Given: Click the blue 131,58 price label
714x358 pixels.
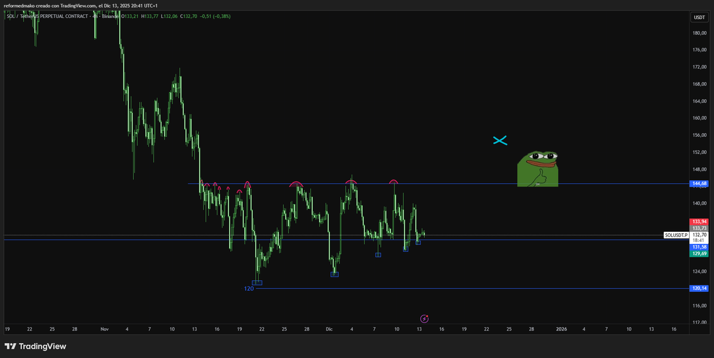Looking at the screenshot, I should [x=699, y=247].
